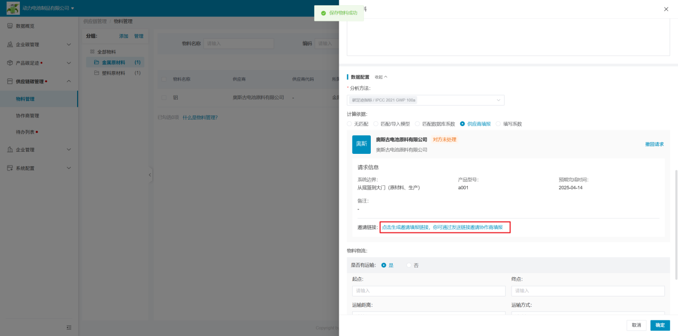Click the 撤回请求 link
The width and height of the screenshot is (678, 336).
click(x=654, y=144)
